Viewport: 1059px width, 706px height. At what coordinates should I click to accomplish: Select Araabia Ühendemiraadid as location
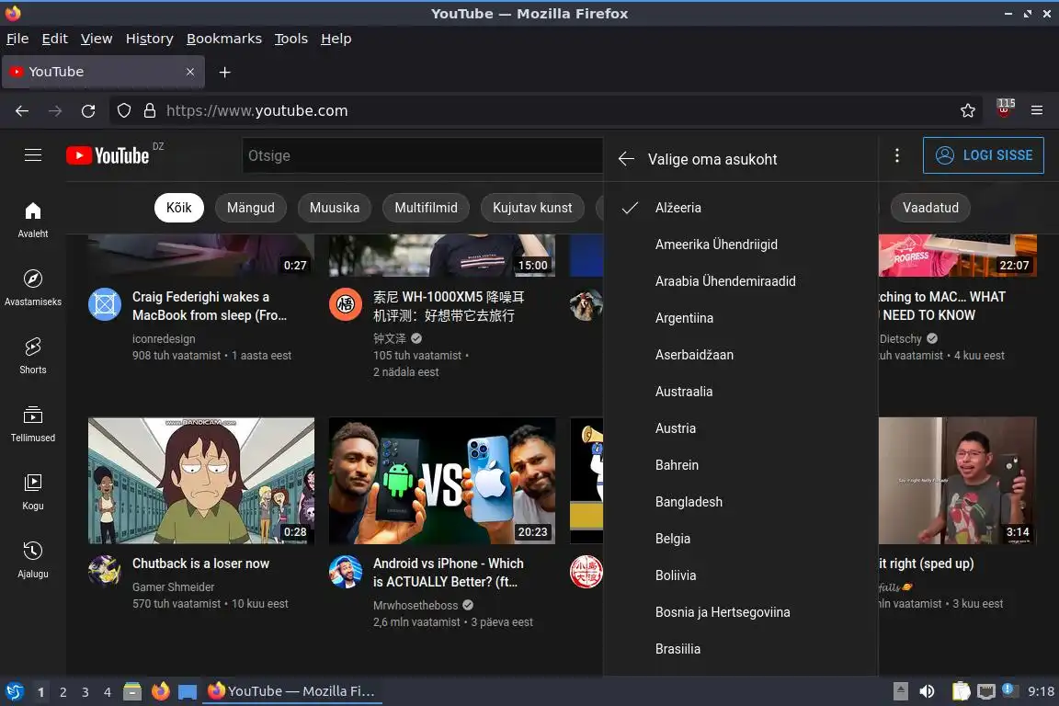[741, 281]
